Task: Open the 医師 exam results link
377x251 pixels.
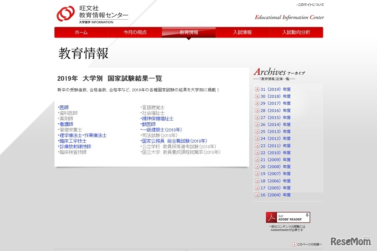Action: 65,107
